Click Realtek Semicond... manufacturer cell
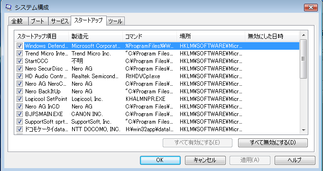 coord(95,76)
